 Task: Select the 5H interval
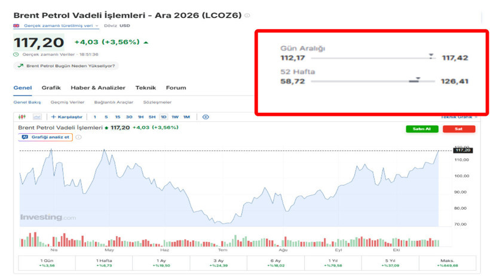pos(152,117)
